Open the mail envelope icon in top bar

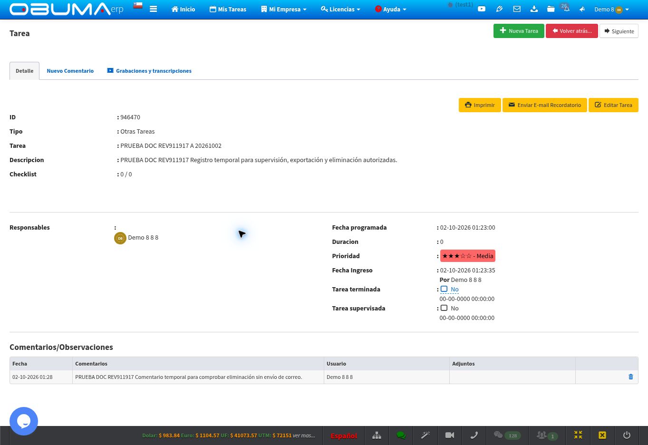[x=517, y=9]
